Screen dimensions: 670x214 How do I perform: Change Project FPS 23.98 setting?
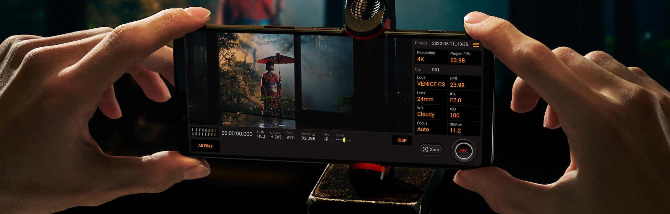click(464, 58)
